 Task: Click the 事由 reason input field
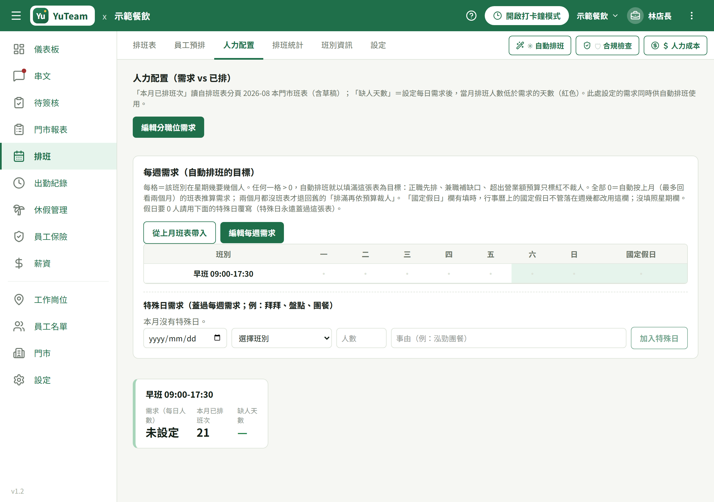508,338
